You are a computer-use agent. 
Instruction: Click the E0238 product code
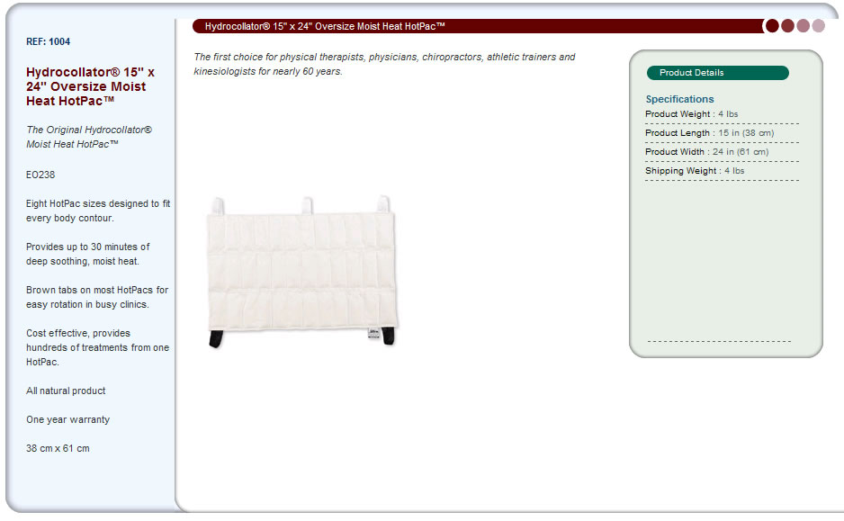tap(40, 175)
